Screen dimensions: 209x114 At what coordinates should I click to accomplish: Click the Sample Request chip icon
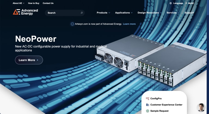pos(147,111)
